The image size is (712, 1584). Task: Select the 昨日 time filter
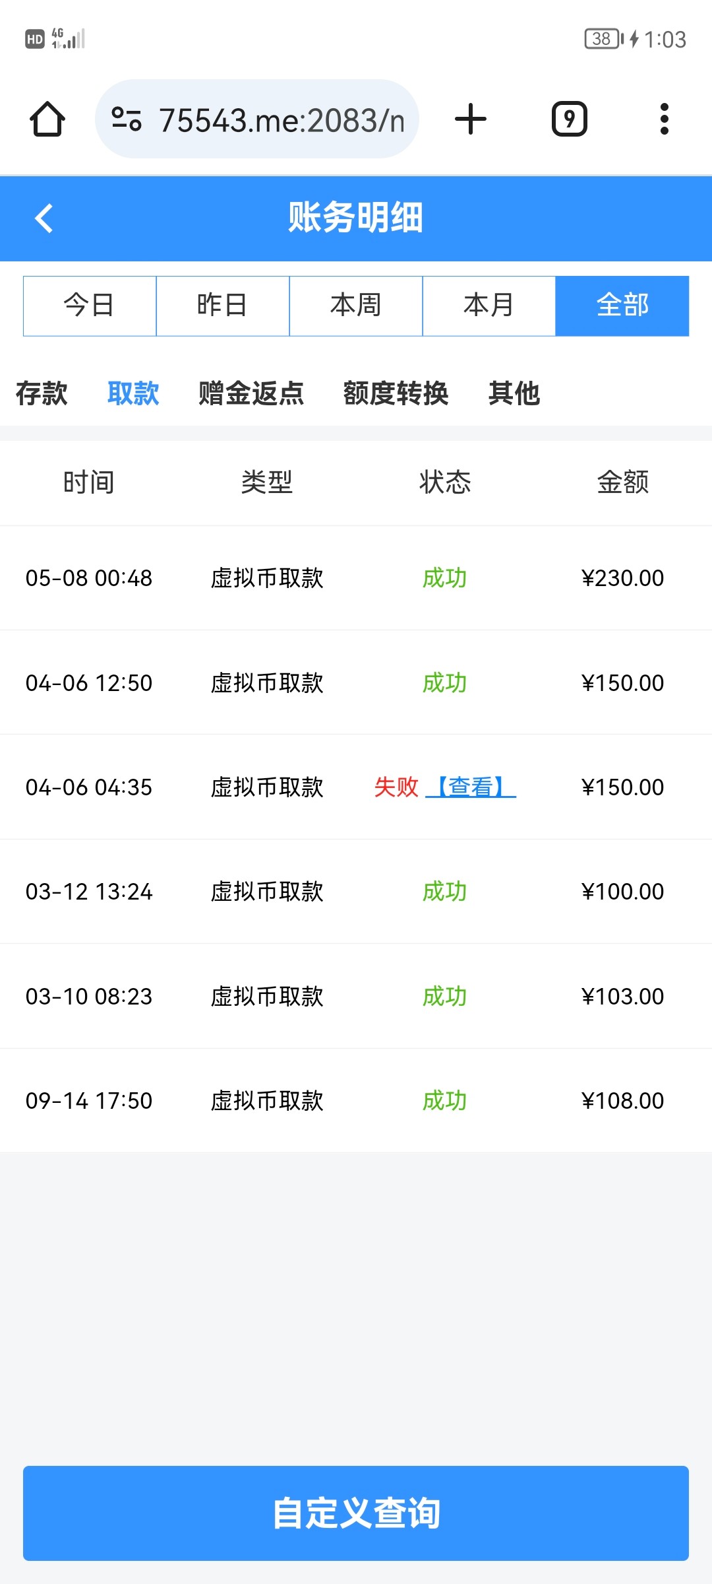click(x=223, y=306)
